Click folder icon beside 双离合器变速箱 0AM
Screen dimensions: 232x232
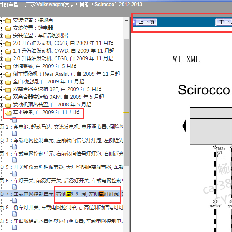pos(8,98)
